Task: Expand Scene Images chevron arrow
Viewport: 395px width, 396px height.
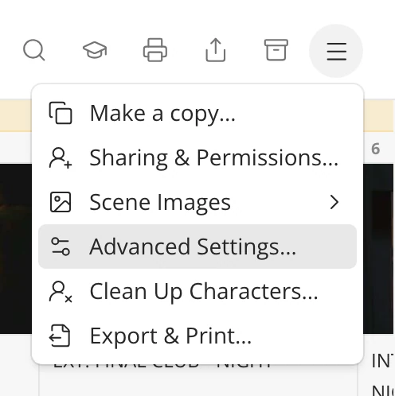Action: (x=334, y=203)
